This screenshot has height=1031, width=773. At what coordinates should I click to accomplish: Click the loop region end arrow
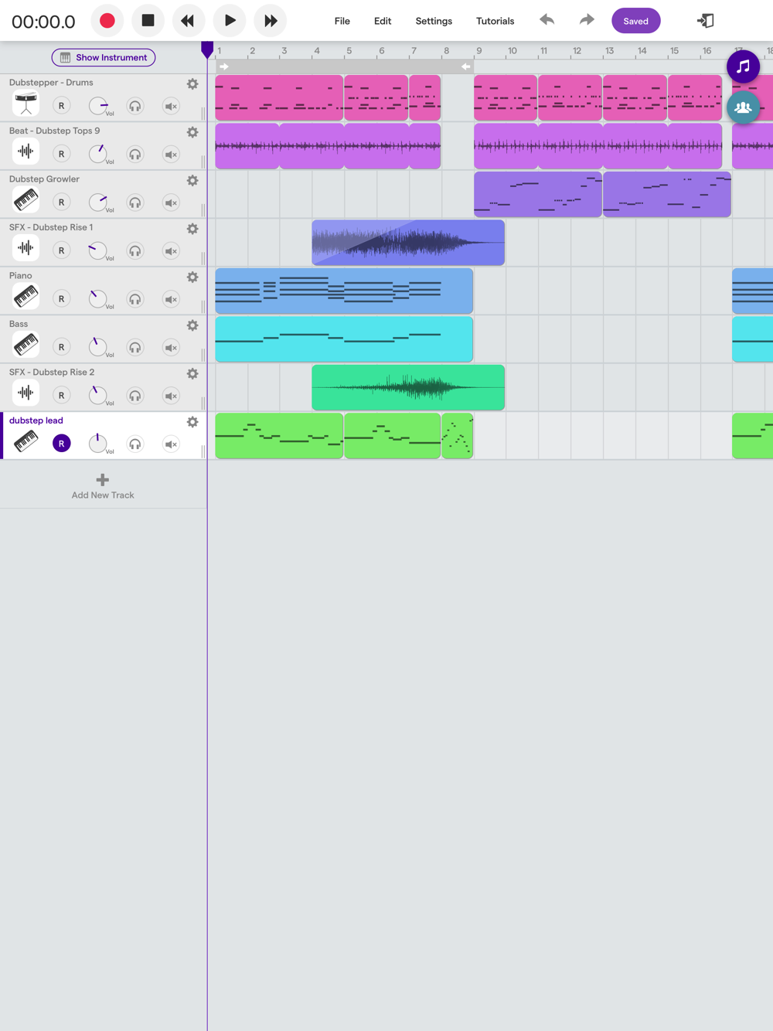pyautogui.click(x=466, y=67)
